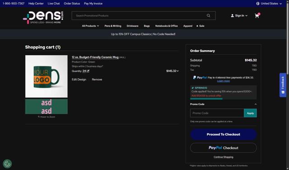Click inside the Promo Code field
Viewport: 289px width, 170px height.
click(x=217, y=113)
